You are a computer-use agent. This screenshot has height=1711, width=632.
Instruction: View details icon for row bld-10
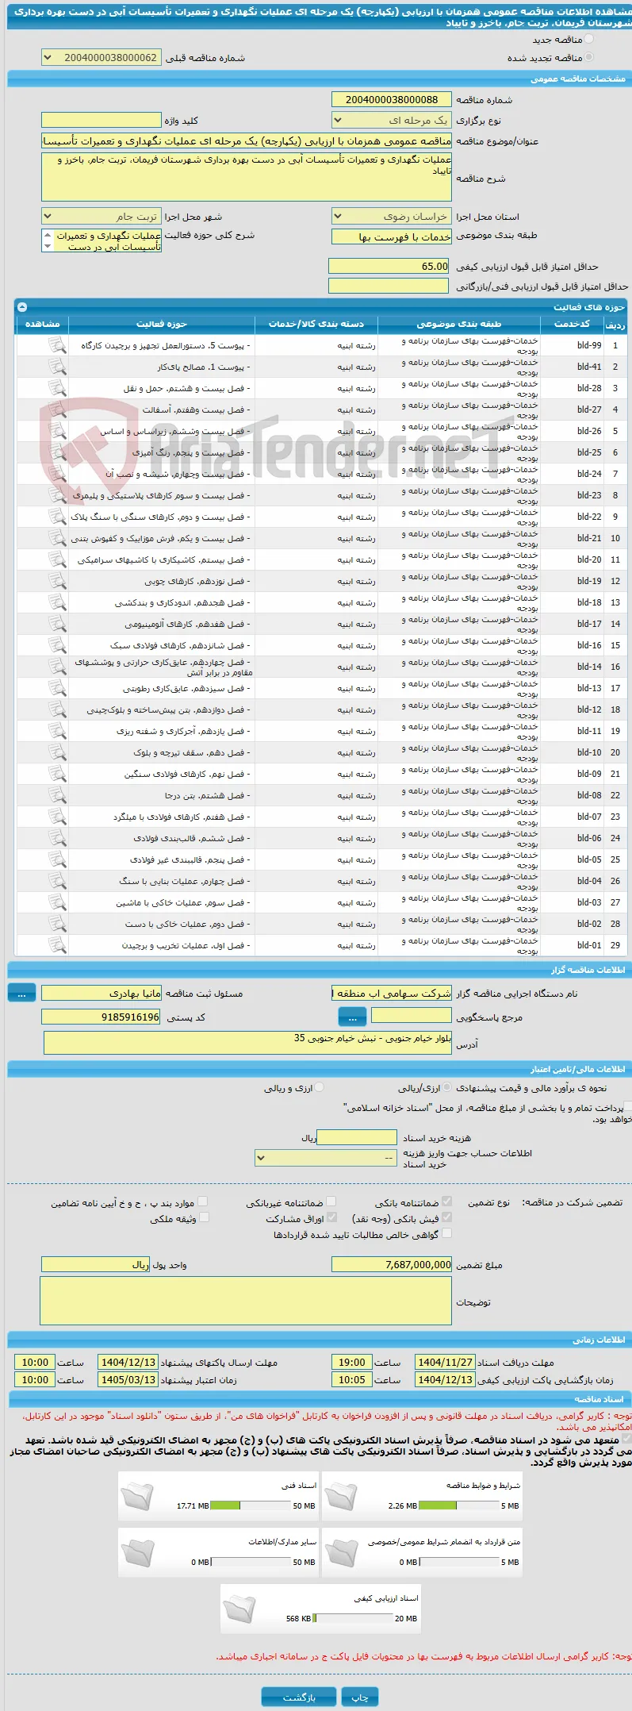point(57,752)
